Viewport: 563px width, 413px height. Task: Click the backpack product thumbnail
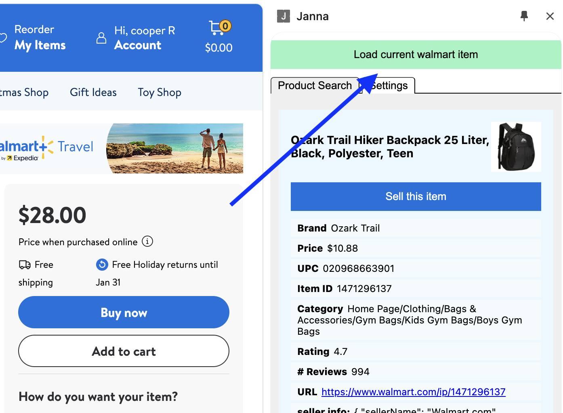(516, 147)
